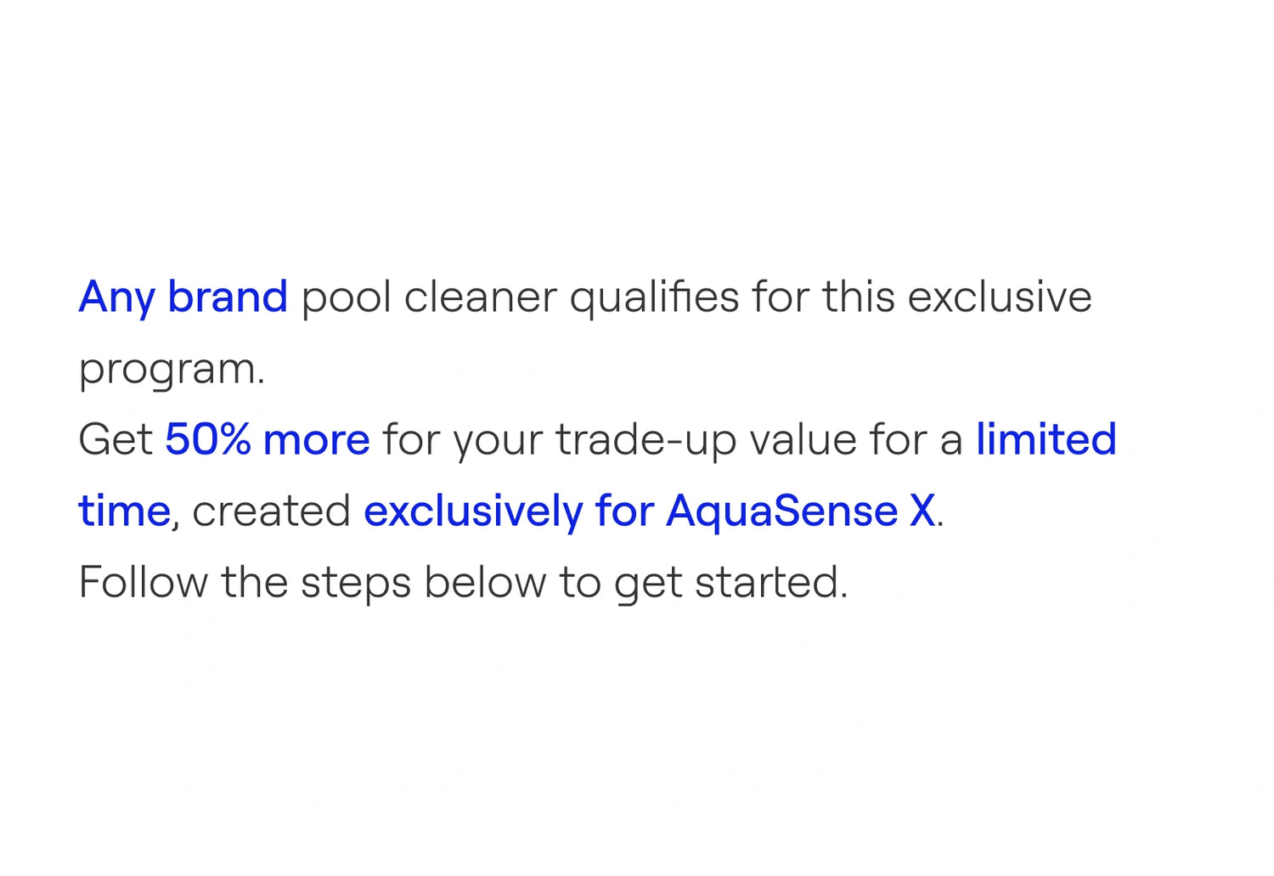
Task: Click the word "below"
Action: [485, 583]
